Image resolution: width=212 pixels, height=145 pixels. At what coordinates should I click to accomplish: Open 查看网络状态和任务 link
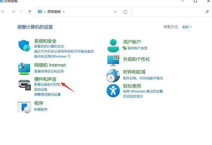tap(49, 71)
